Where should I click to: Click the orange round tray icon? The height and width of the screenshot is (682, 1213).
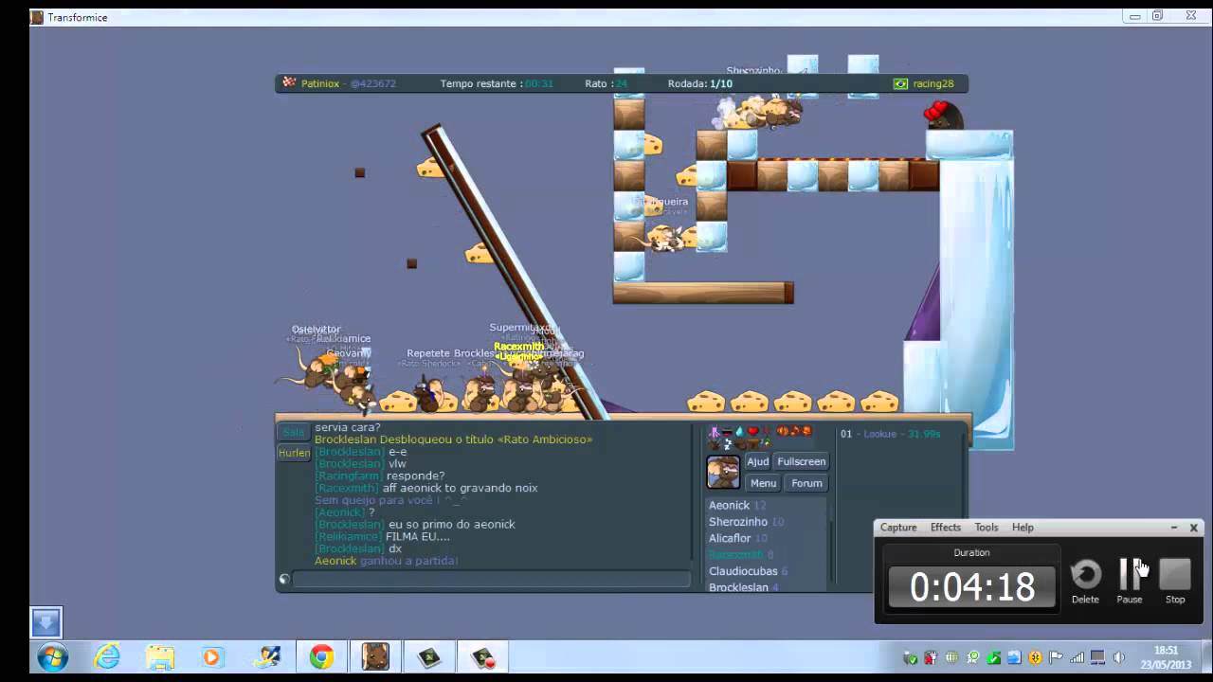click(1035, 657)
